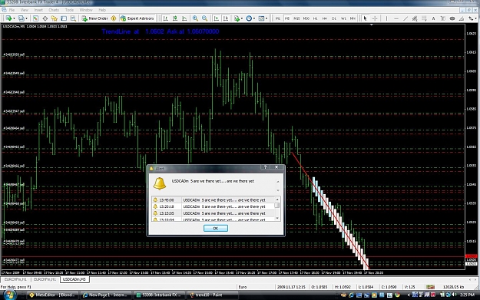
Task: Select the H1 timeframe
Action: (316, 18)
